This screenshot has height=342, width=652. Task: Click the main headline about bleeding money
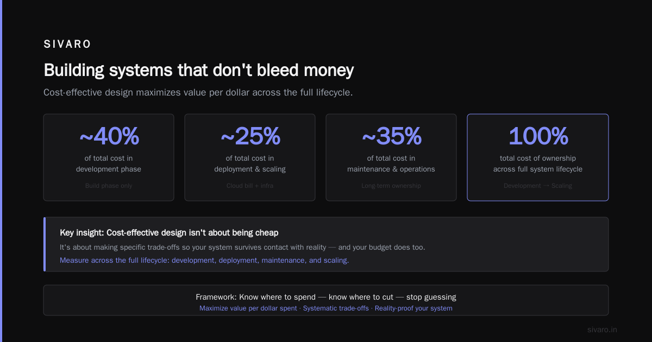click(x=198, y=70)
